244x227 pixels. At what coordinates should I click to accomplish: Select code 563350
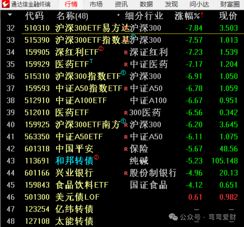pyautogui.click(x=37, y=137)
